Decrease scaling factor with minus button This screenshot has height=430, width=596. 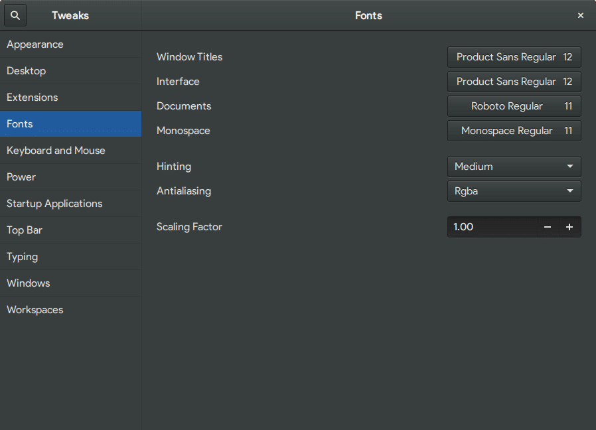pos(548,227)
